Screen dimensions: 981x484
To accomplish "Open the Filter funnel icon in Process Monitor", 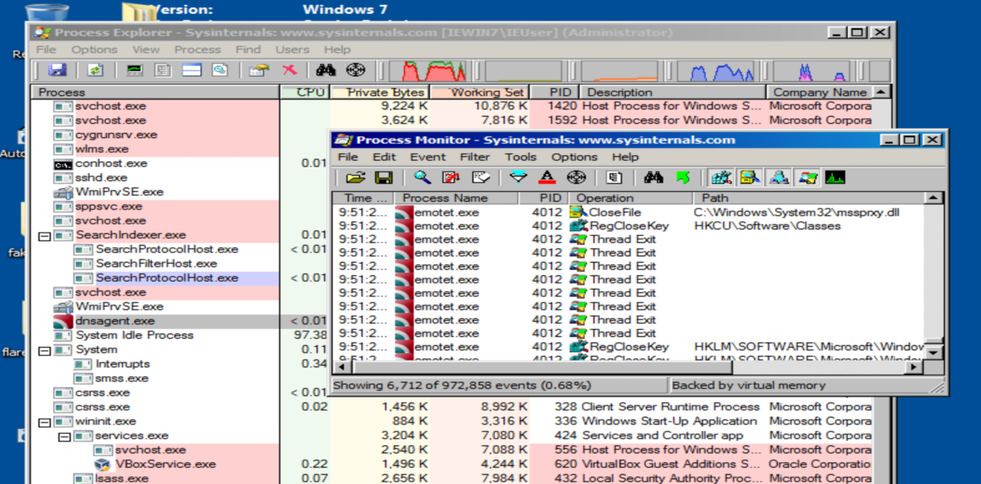I will coord(519,177).
